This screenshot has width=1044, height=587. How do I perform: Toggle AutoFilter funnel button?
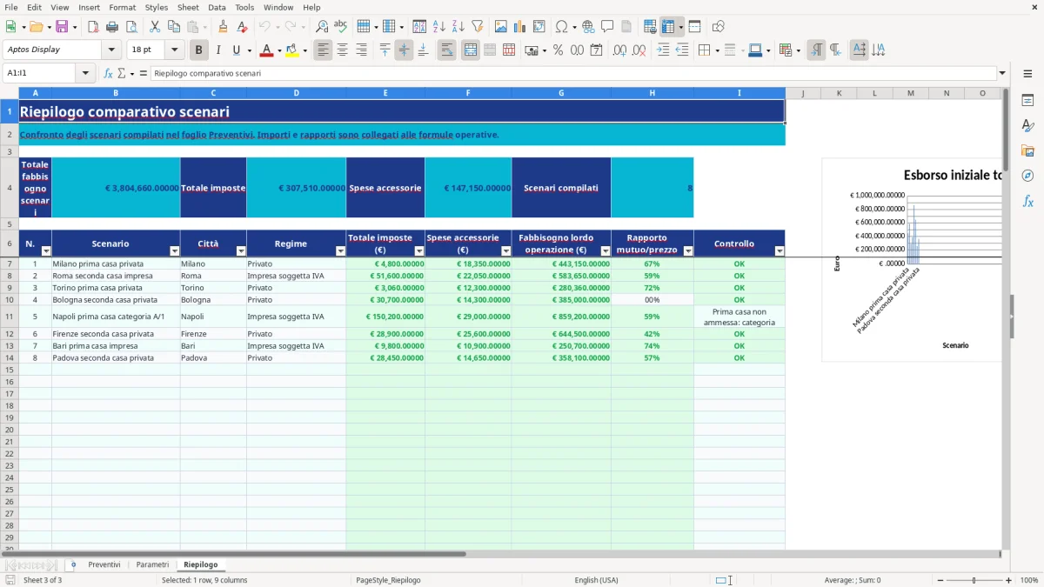coord(477,27)
